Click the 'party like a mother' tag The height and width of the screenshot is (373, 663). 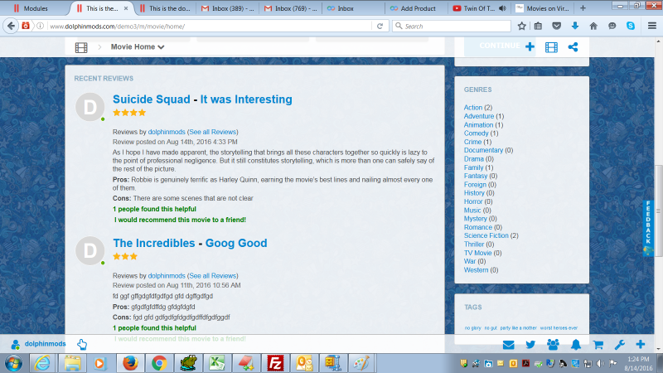(x=519, y=327)
